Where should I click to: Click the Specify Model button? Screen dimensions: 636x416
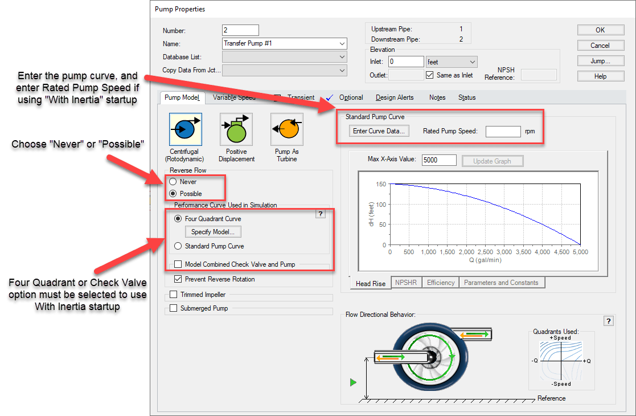point(212,231)
